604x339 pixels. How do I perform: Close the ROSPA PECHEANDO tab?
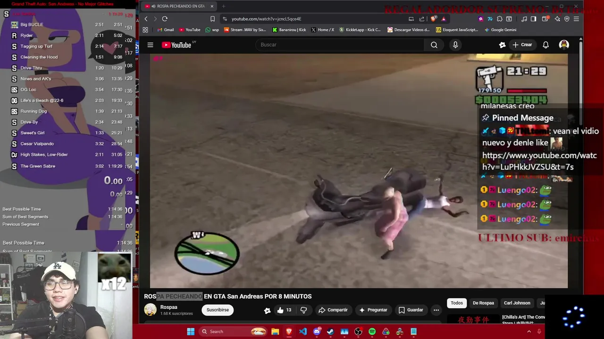point(212,6)
